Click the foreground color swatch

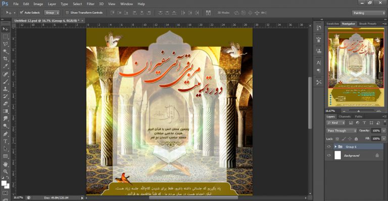[4, 183]
